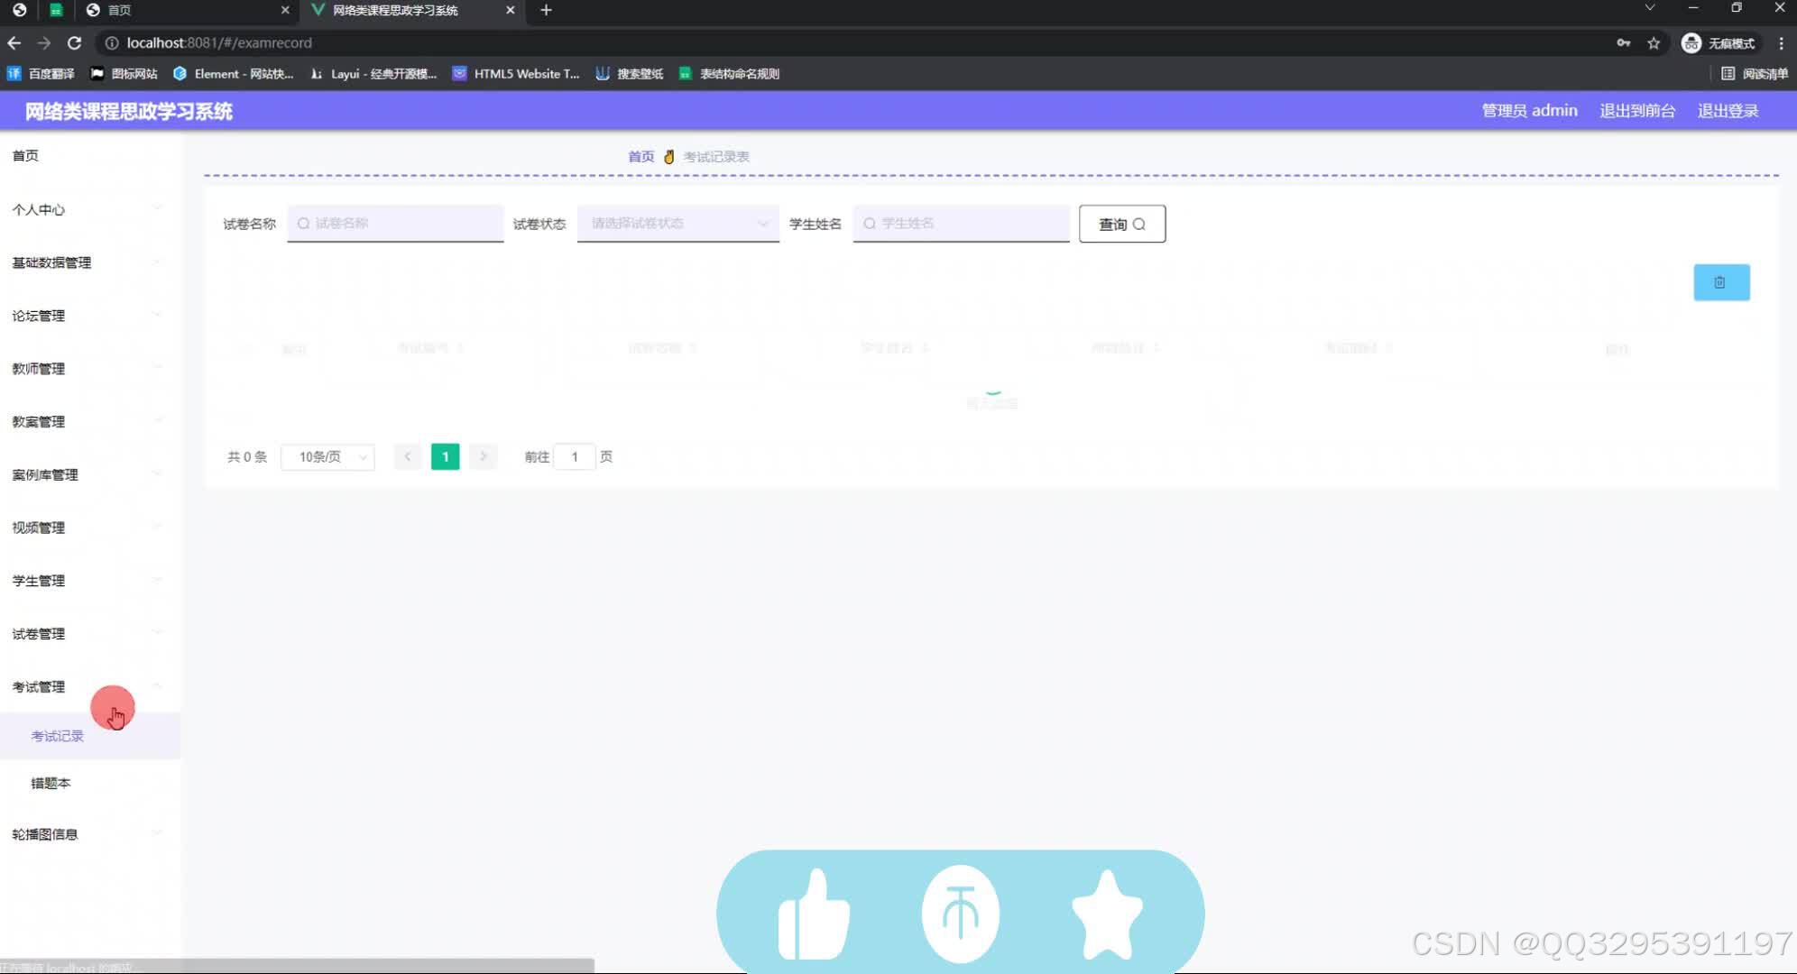Click the thumbs-up like icon
Screen dimensions: 1797x974
[x=814, y=914]
